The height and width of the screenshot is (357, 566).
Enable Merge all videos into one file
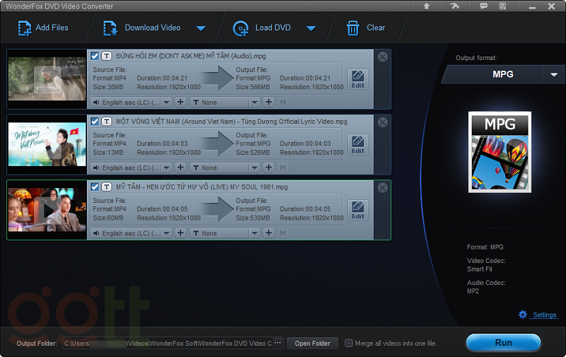[349, 344]
